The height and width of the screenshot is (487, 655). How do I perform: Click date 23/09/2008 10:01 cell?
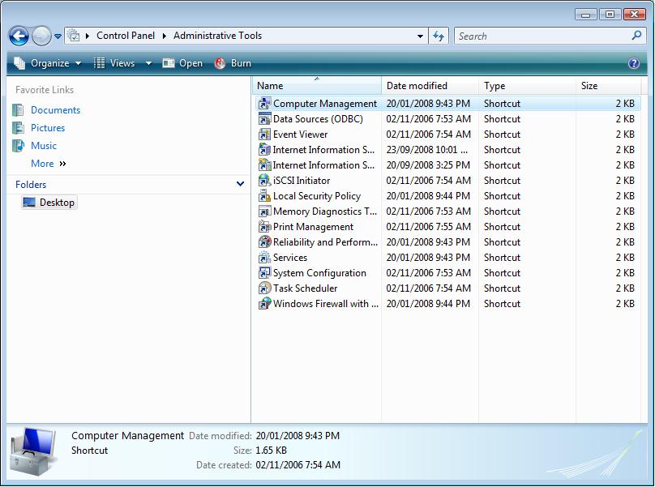coord(426,150)
